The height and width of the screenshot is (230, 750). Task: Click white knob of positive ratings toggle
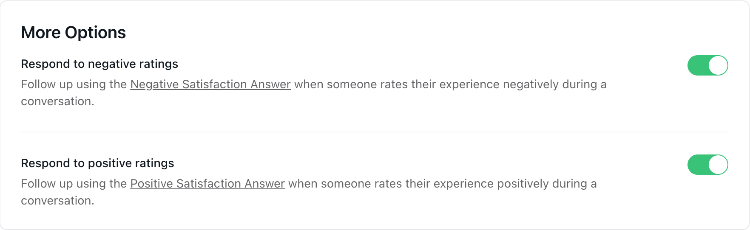click(x=718, y=165)
